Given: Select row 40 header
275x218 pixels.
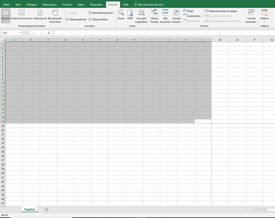Looking at the screenshot, I should click(x=3, y=173).
